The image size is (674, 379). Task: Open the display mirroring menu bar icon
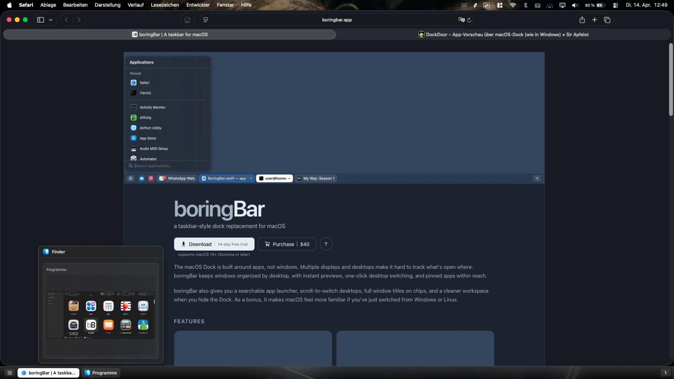point(562,5)
